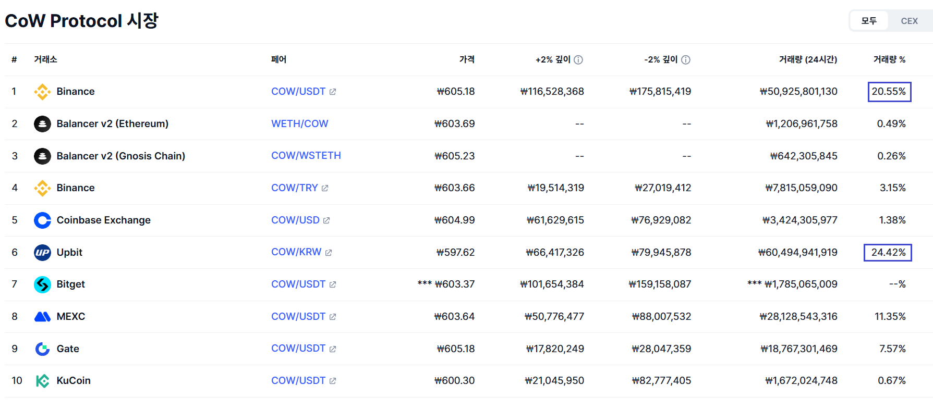Click the Binance logo in COW/TRY row
The height and width of the screenshot is (410, 933).
coord(42,188)
